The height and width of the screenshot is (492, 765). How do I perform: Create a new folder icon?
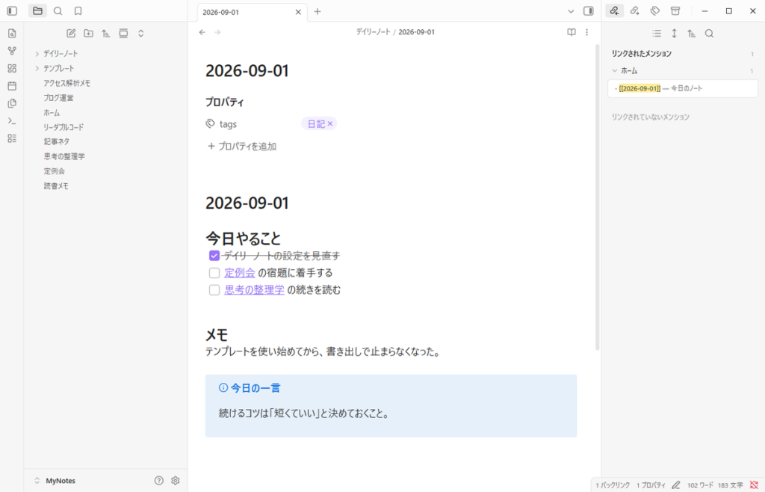point(88,33)
